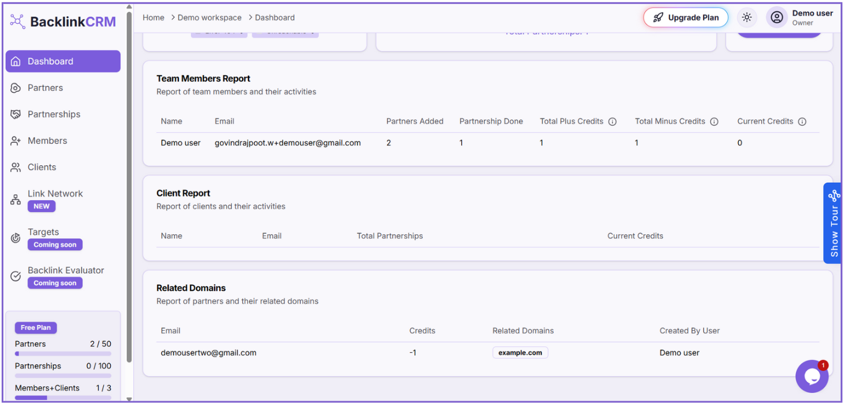This screenshot has width=844, height=403.
Task: Click the Link Network sidebar icon
Action: click(16, 200)
